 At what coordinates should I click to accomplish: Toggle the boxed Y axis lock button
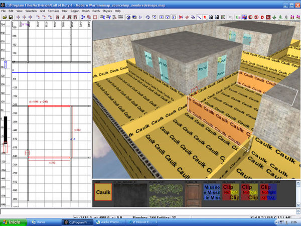[168, 17]
